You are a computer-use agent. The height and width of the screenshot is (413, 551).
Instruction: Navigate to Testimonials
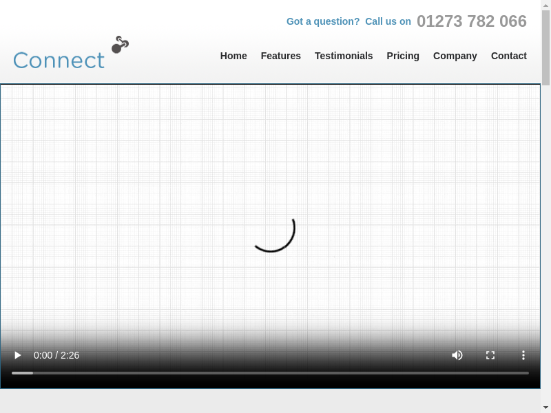pyautogui.click(x=344, y=56)
